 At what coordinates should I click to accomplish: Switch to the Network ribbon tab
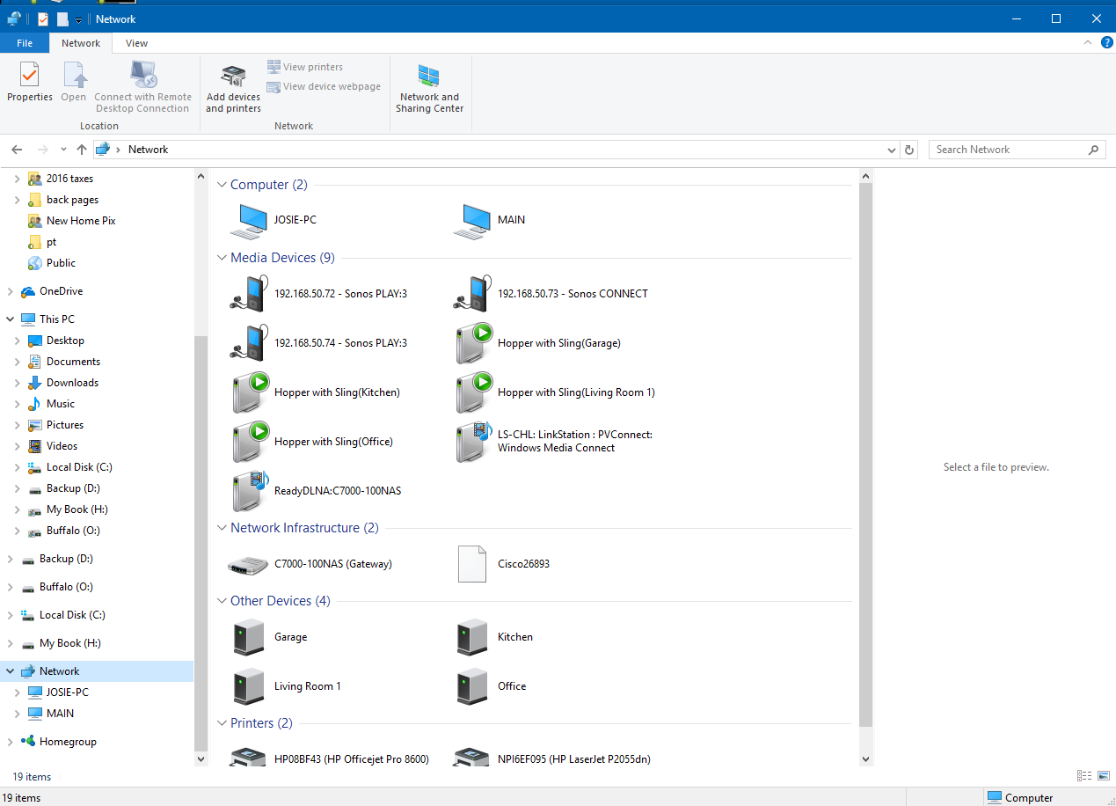[81, 43]
